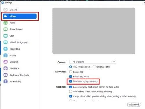Enable Turn off my video when joining

coord(70,92)
